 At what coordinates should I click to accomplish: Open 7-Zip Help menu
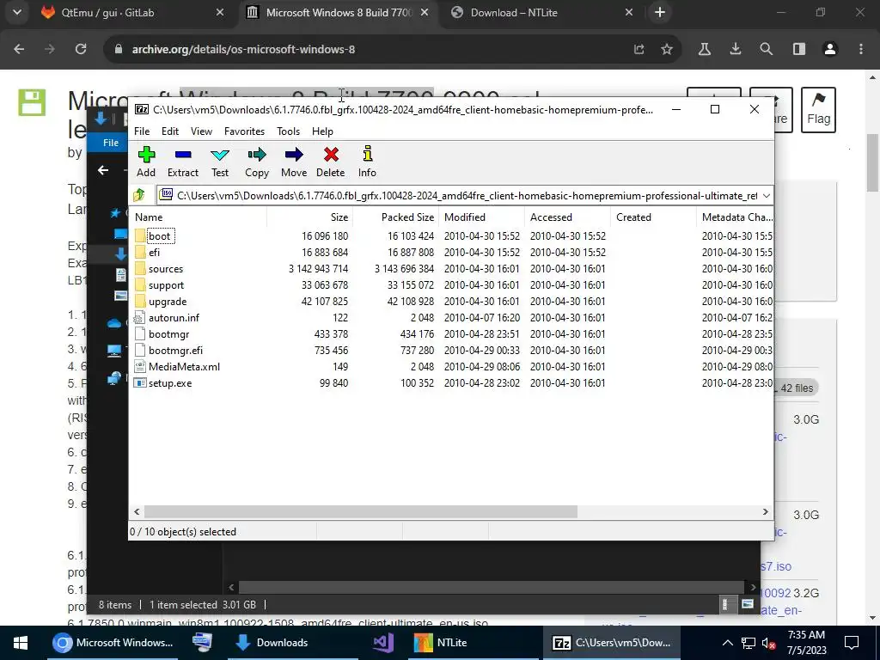pyautogui.click(x=322, y=131)
